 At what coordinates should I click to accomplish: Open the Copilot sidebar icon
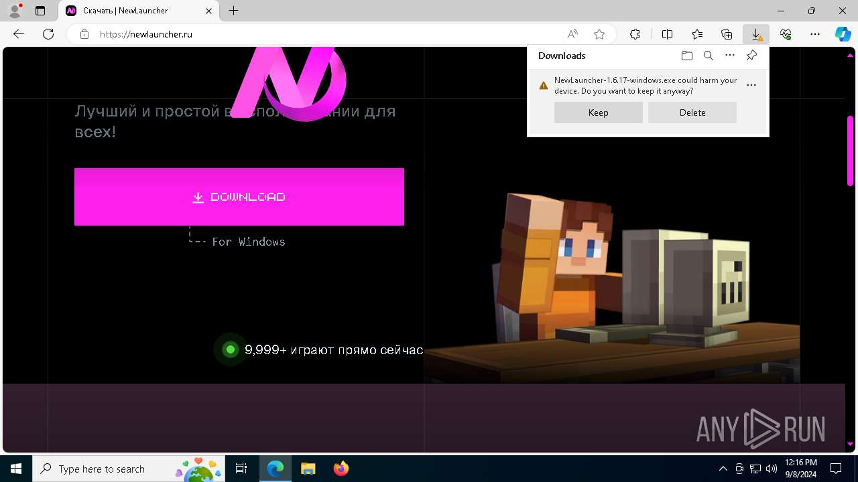843,34
